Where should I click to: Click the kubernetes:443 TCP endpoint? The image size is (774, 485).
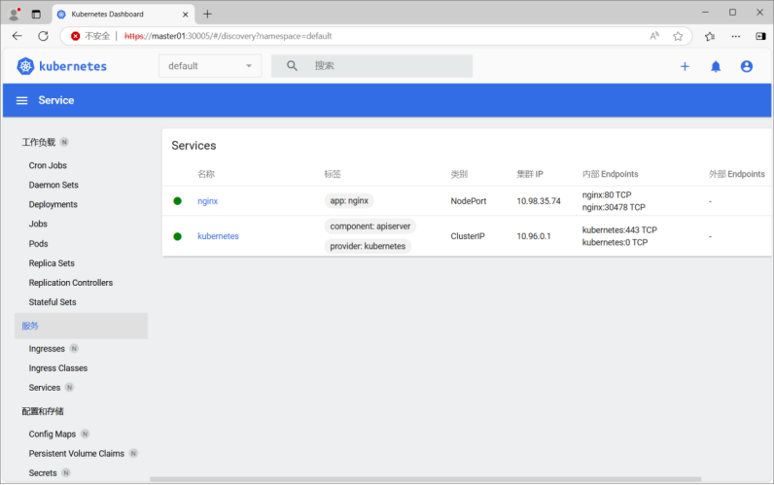pos(619,230)
